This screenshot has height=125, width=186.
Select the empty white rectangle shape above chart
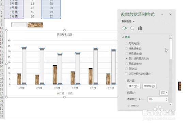pos(19,25)
